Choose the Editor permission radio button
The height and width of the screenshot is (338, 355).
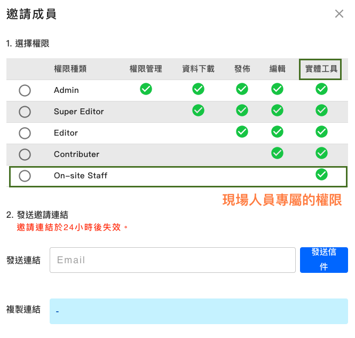point(25,133)
